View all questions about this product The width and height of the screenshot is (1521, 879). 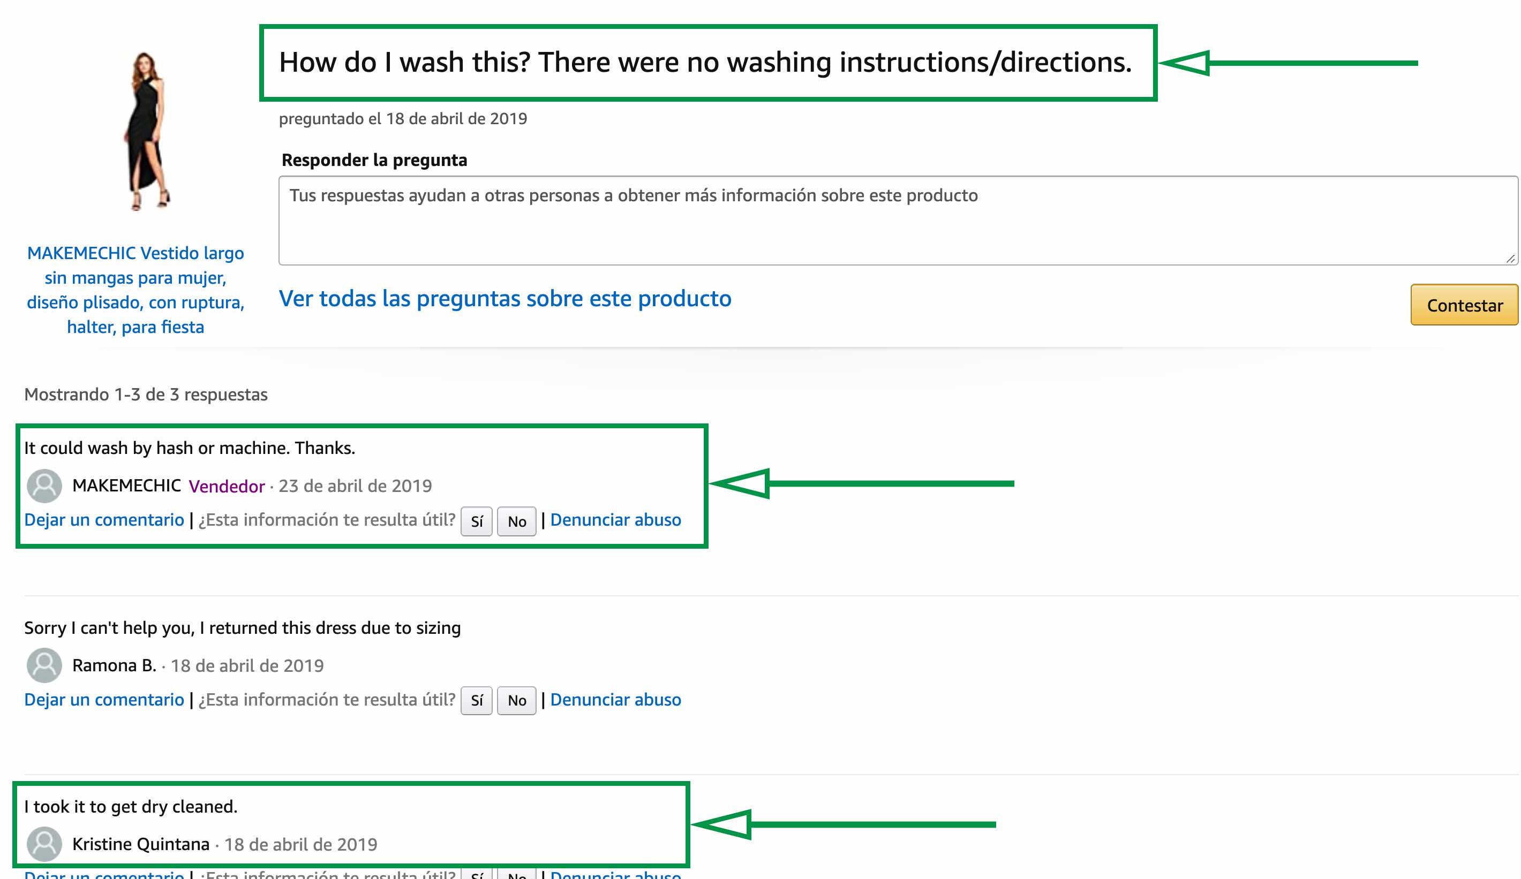coord(505,299)
